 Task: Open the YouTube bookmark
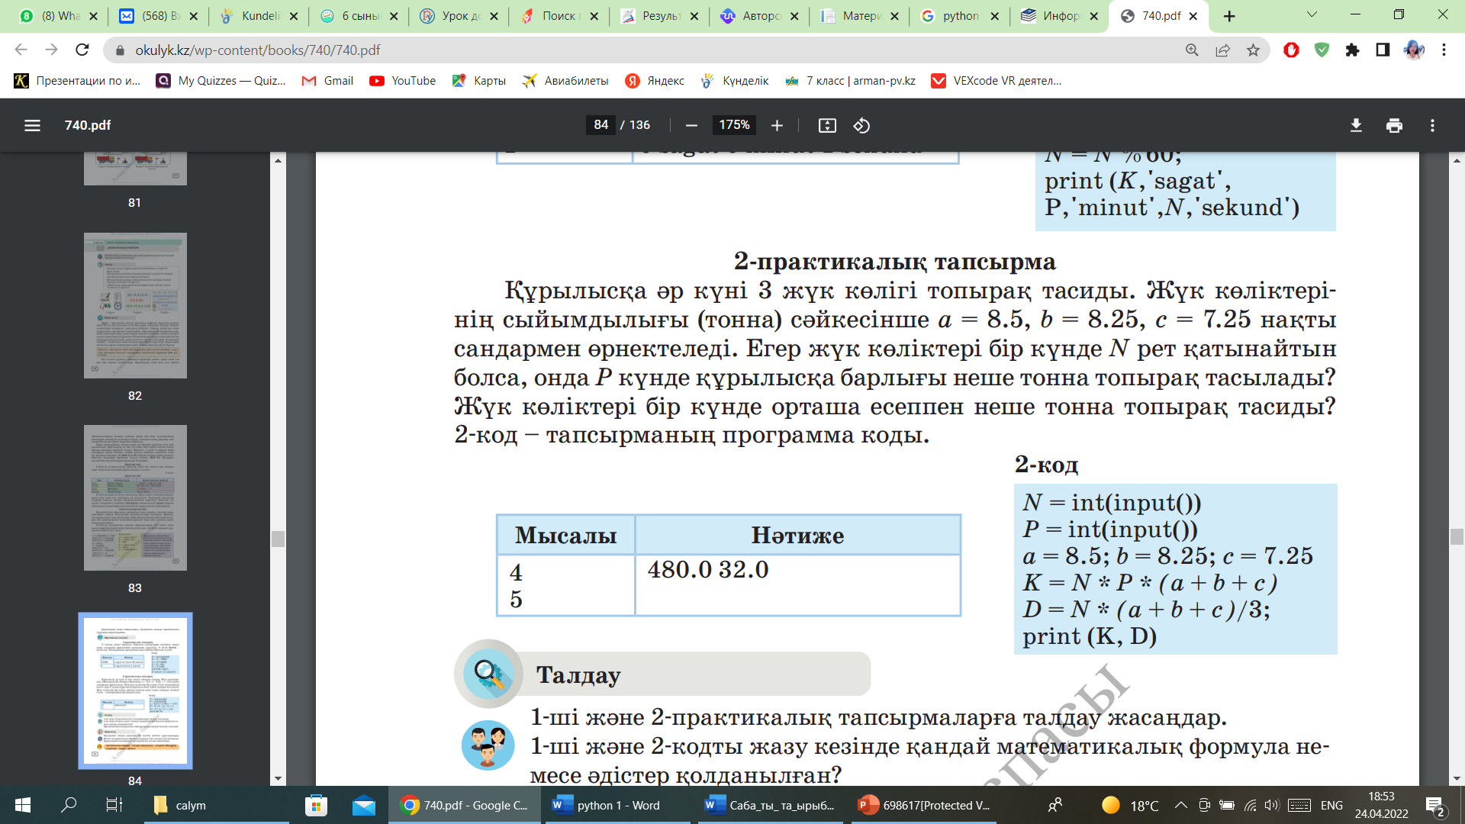402,81
